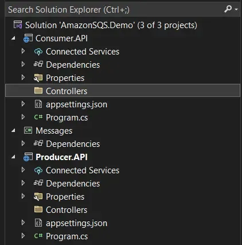Click the highlighted Controllers folder icon in Consumer.API
242x245 pixels.
coord(38,91)
